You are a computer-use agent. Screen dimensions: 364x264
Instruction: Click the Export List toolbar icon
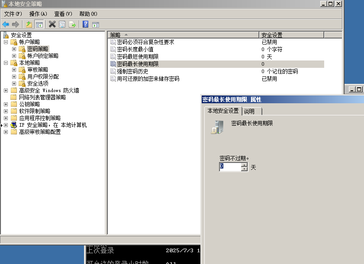72,24
